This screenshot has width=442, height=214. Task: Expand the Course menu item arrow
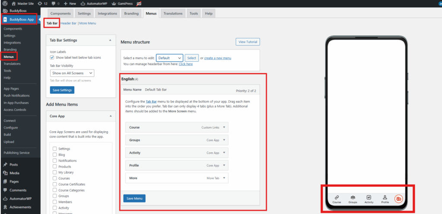point(224,127)
